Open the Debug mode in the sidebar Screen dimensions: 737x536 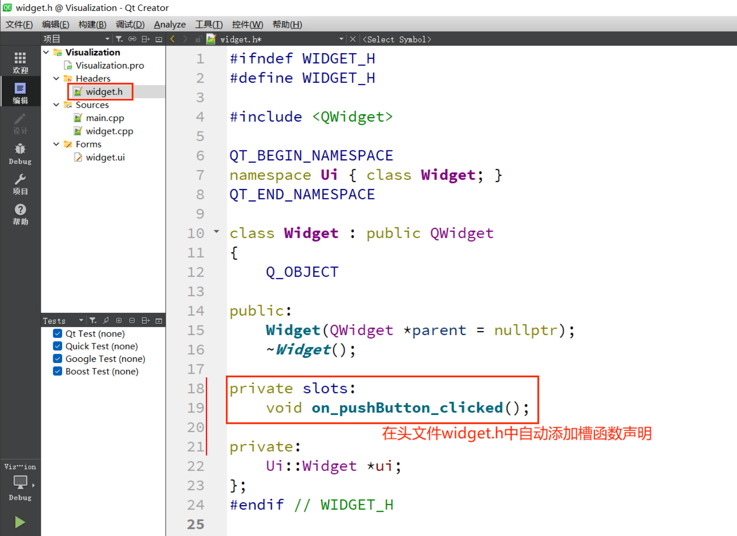click(x=20, y=153)
